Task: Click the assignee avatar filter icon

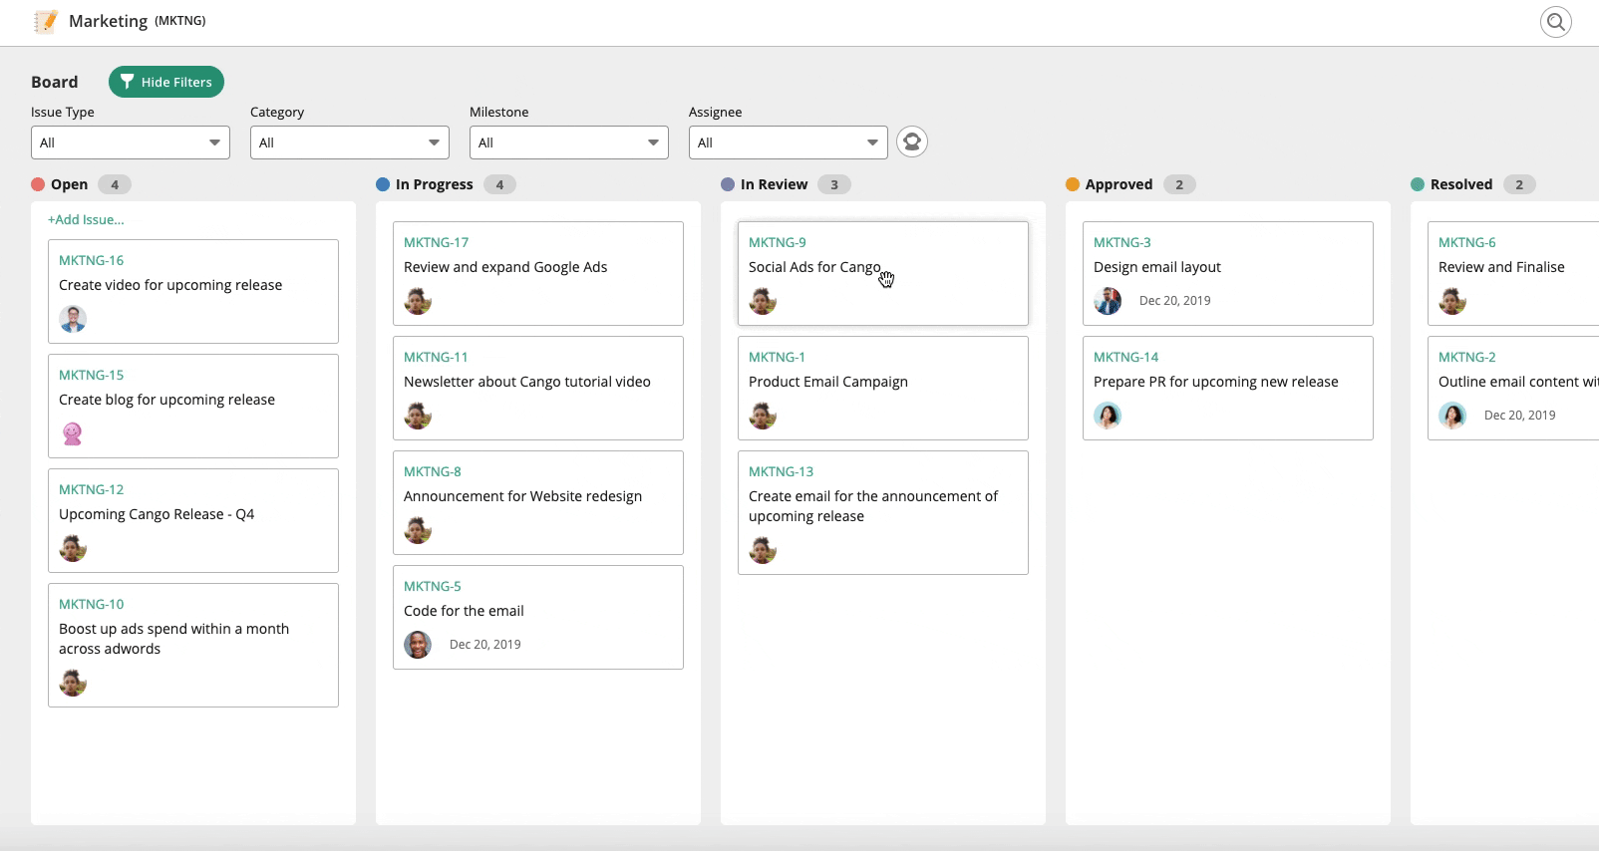Action: [911, 142]
